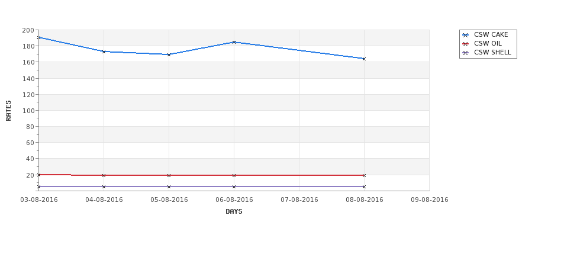
Task: Select CSW CAKE data point on 04-08-2016
Action: (104, 52)
